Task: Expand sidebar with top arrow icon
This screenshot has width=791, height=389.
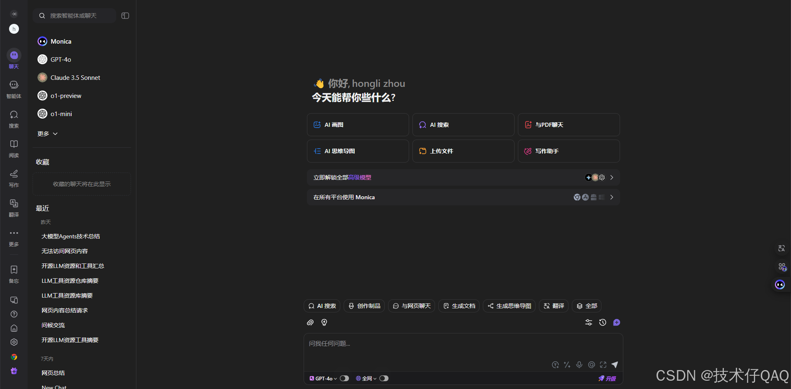Action: point(14,14)
